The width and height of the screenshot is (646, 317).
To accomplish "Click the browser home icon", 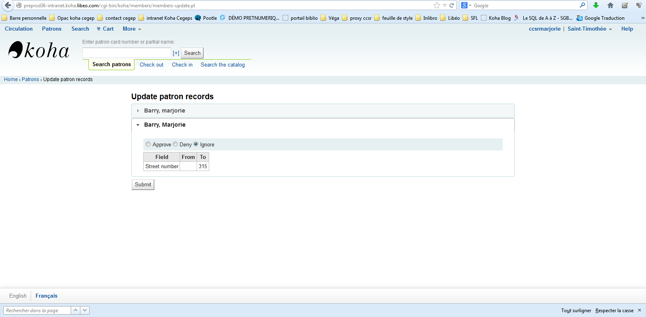I will pos(610,5).
